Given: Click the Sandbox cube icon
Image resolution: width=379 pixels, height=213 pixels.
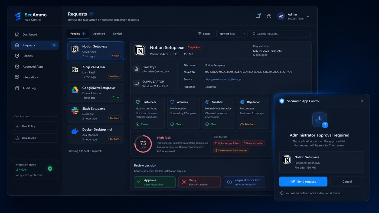Looking at the screenshot, I should pyautogui.click(x=207, y=102).
